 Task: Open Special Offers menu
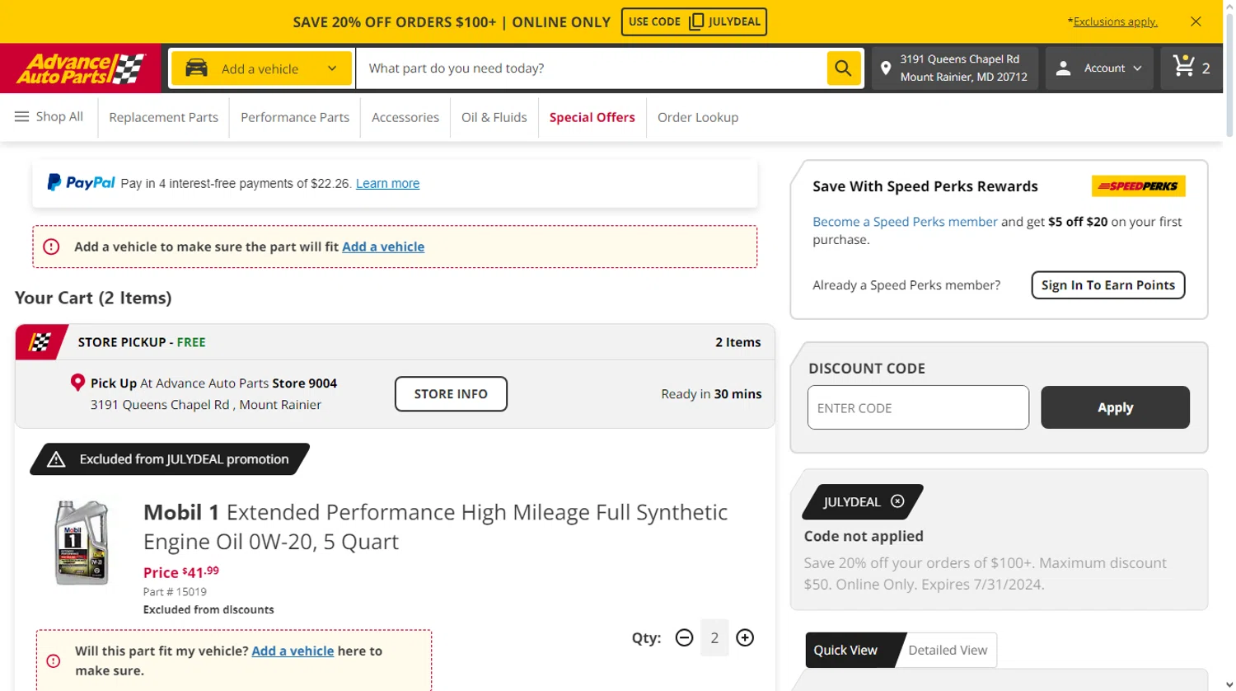click(x=592, y=117)
